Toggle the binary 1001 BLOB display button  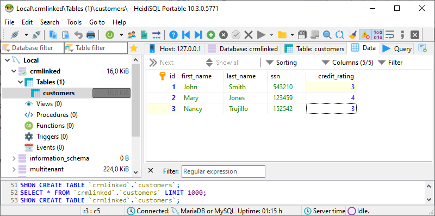377,35
